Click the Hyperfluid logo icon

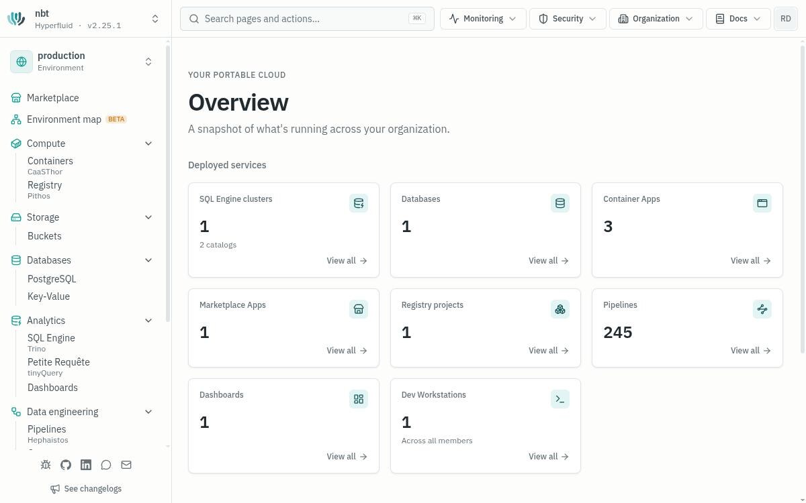point(16,19)
